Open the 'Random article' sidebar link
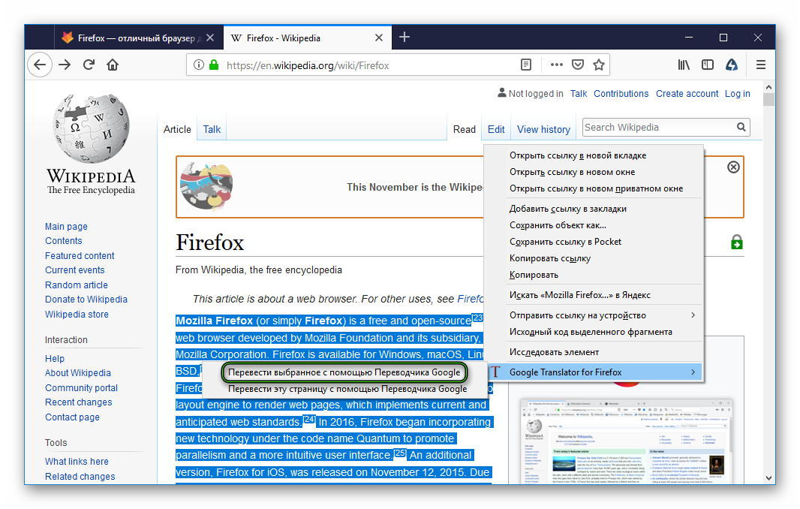This screenshot has width=800, height=509. pyautogui.click(x=77, y=285)
